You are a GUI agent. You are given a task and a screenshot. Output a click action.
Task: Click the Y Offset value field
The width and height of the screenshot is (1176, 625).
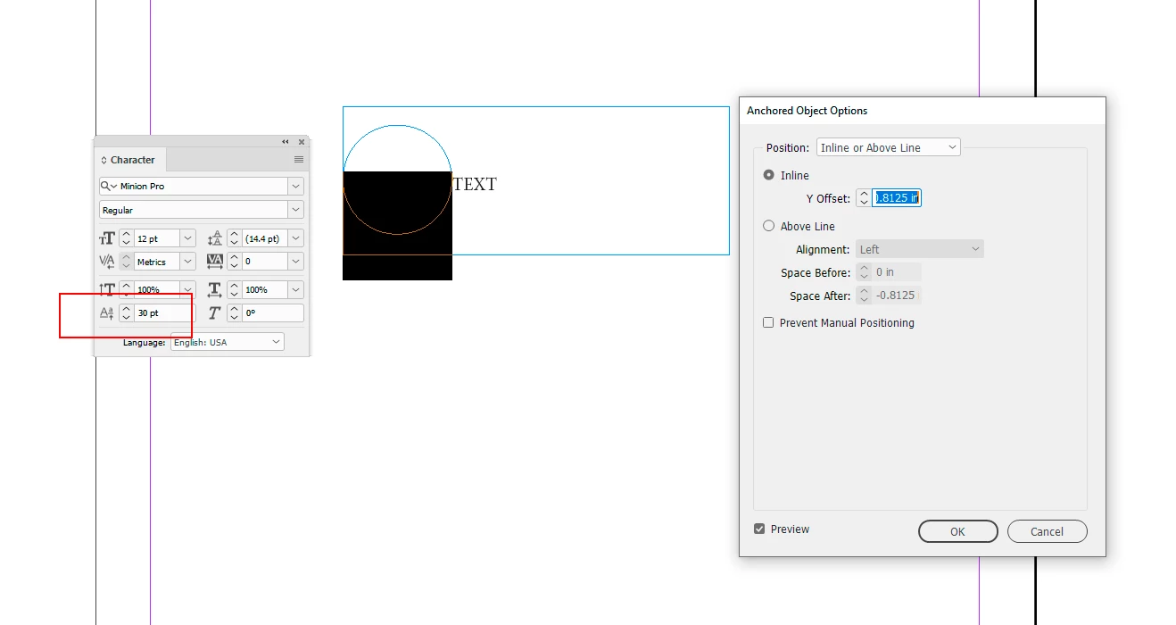click(897, 198)
